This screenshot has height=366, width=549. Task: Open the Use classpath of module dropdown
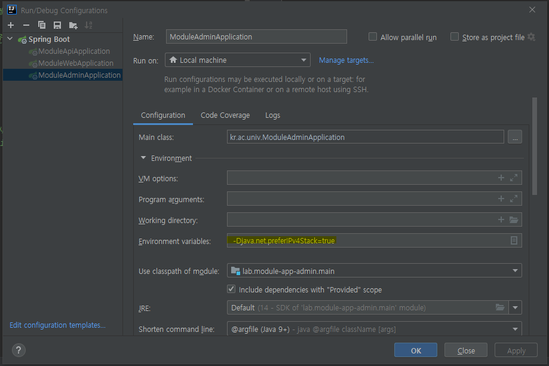click(374, 271)
